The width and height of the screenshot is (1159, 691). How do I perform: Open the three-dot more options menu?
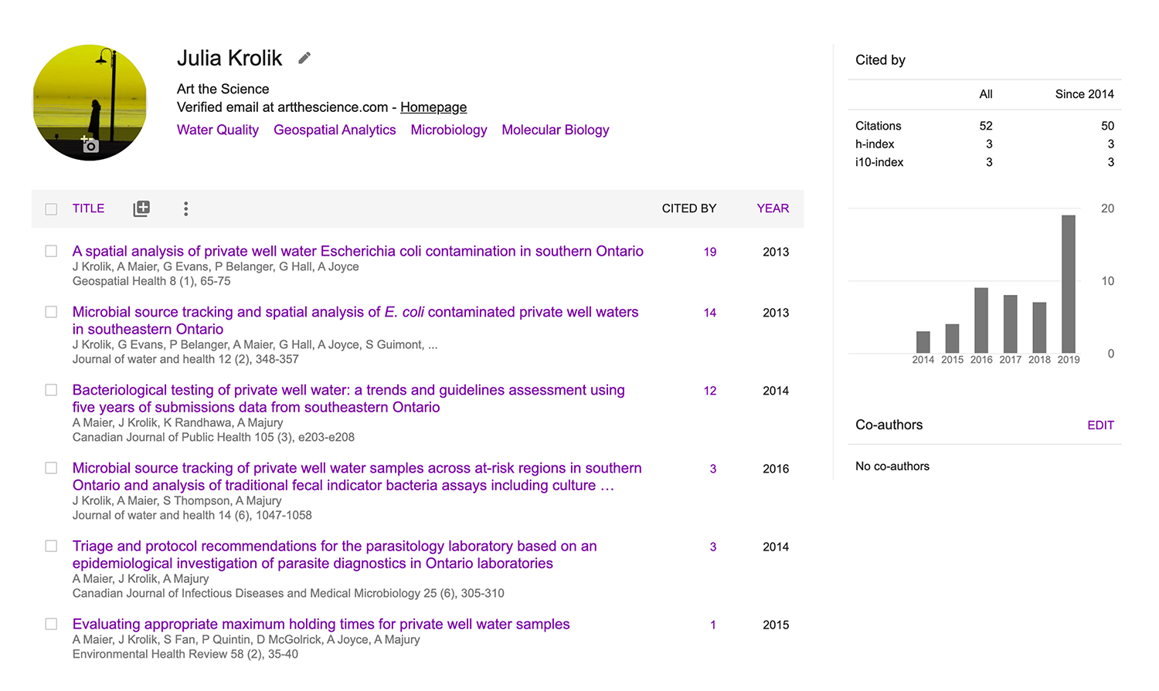click(x=186, y=208)
